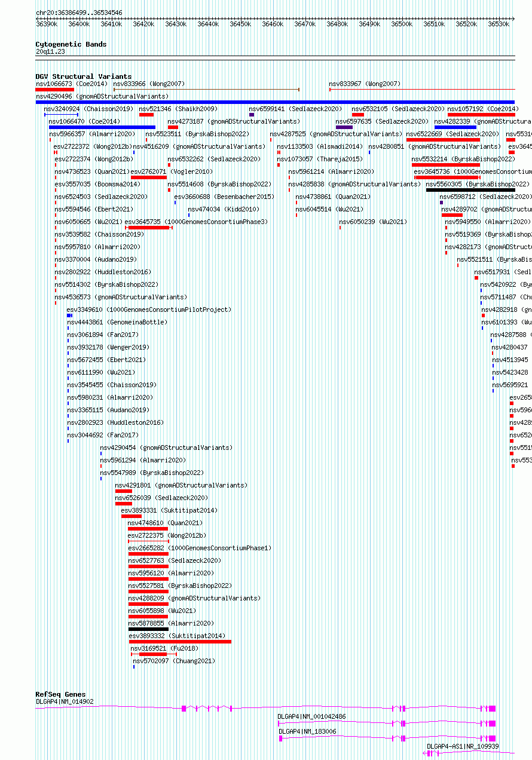Open variant nsv3169521 (Fu2018)
The image size is (532, 760).
point(164,649)
